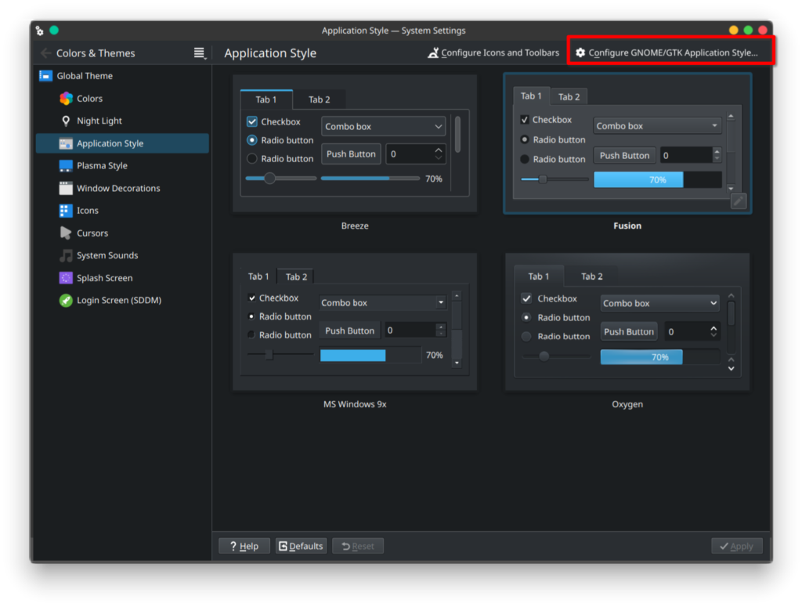This screenshot has width=802, height=607.
Task: Go back using the arrow beside Colors & Themes
Action: coord(45,53)
